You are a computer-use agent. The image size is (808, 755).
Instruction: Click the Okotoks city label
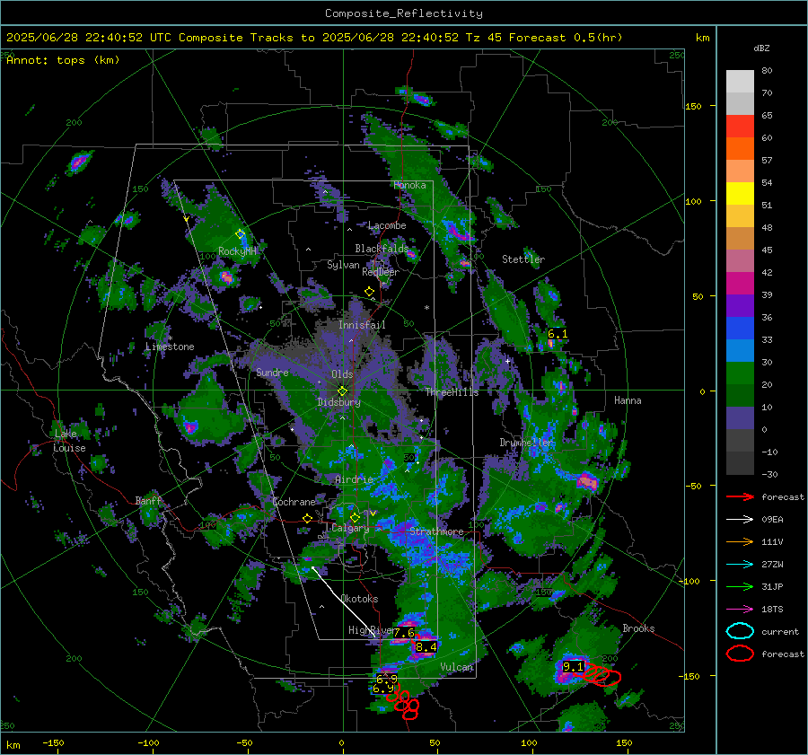[x=359, y=599]
